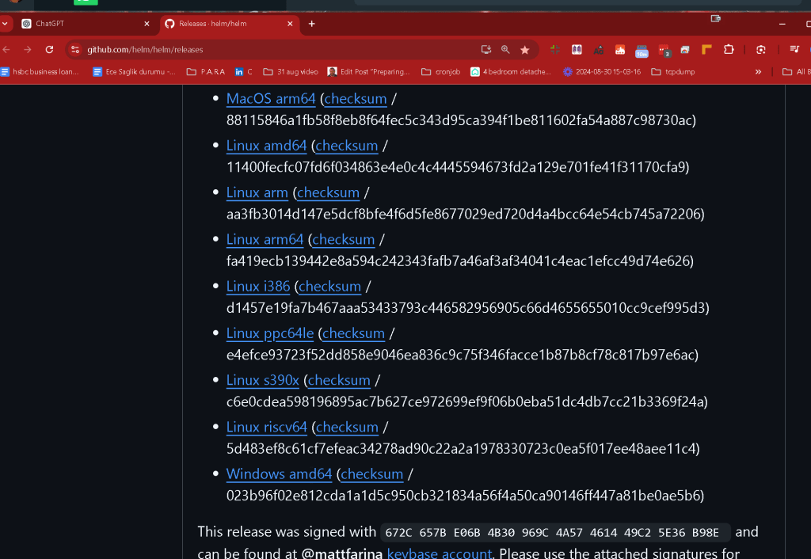The width and height of the screenshot is (811, 559).
Task: Close the Releases helm/helm tab
Action: coord(290,24)
